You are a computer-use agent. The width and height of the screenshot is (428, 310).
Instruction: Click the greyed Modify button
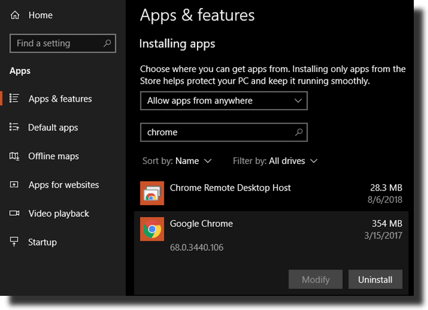(316, 279)
